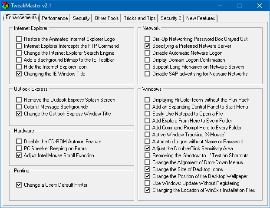Enable Disable the CD-ROM Autorun Feature
270x208 pixels.
(19, 142)
